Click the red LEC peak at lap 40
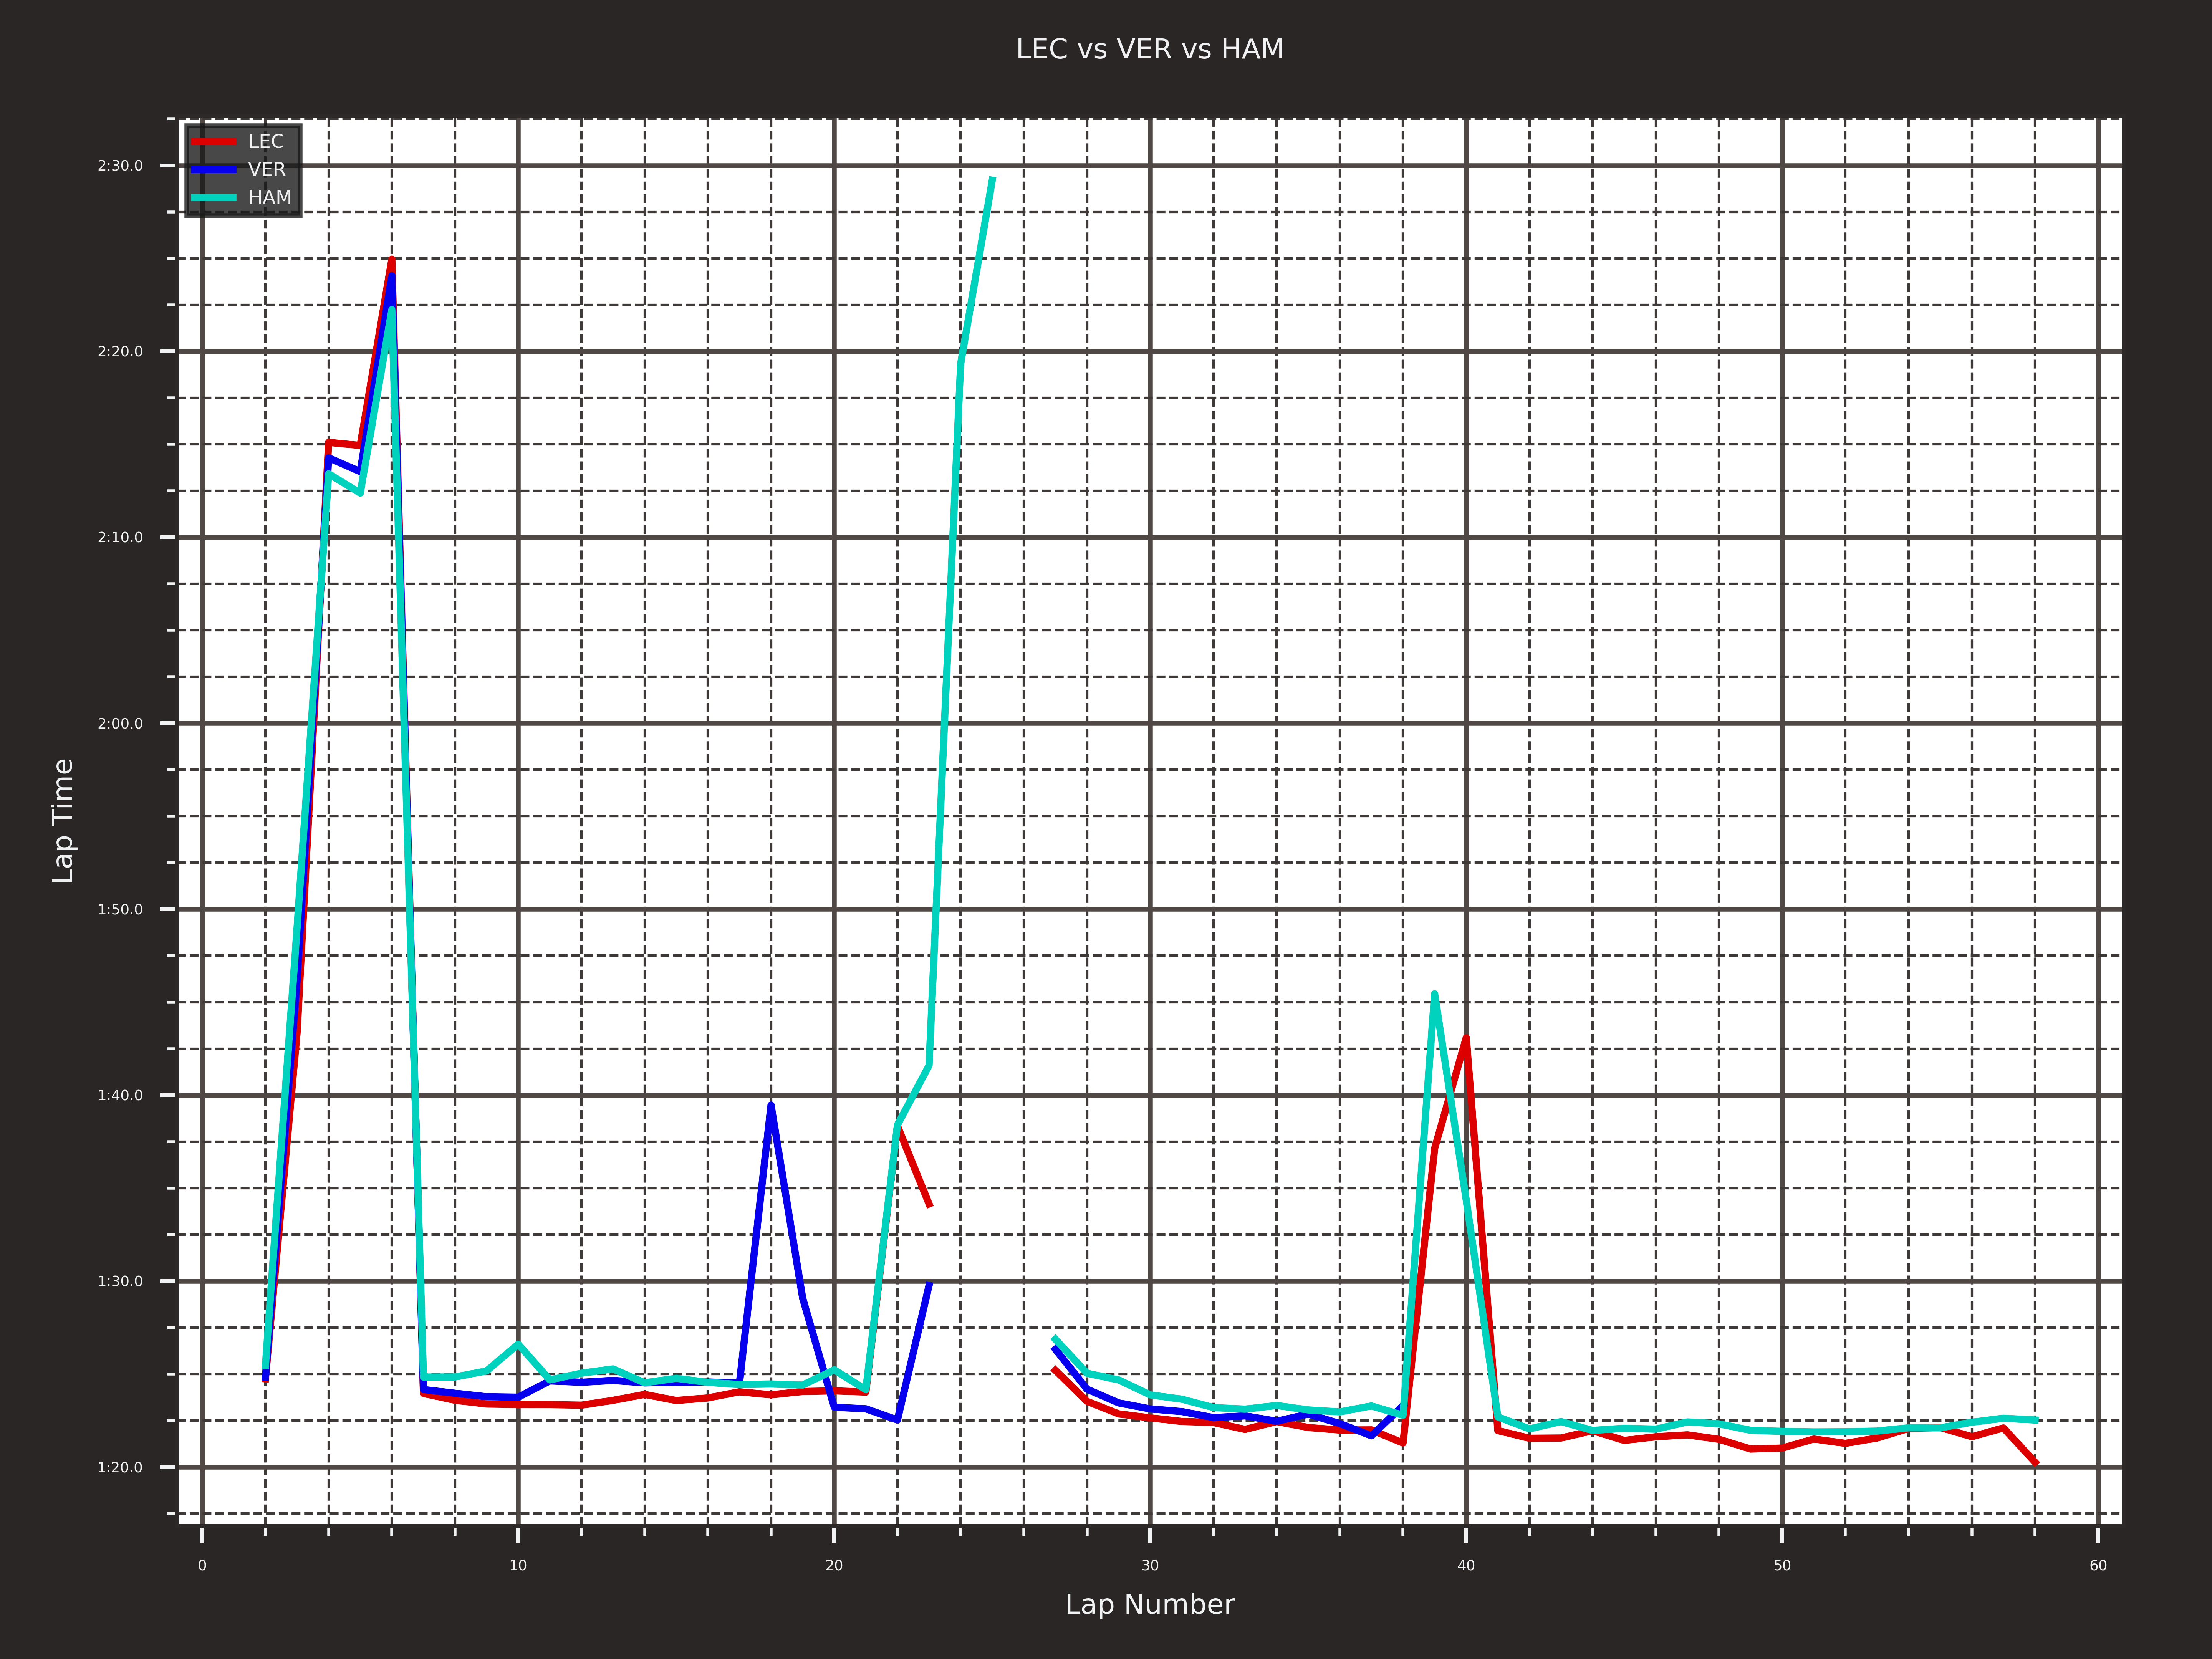 (x=1466, y=1038)
